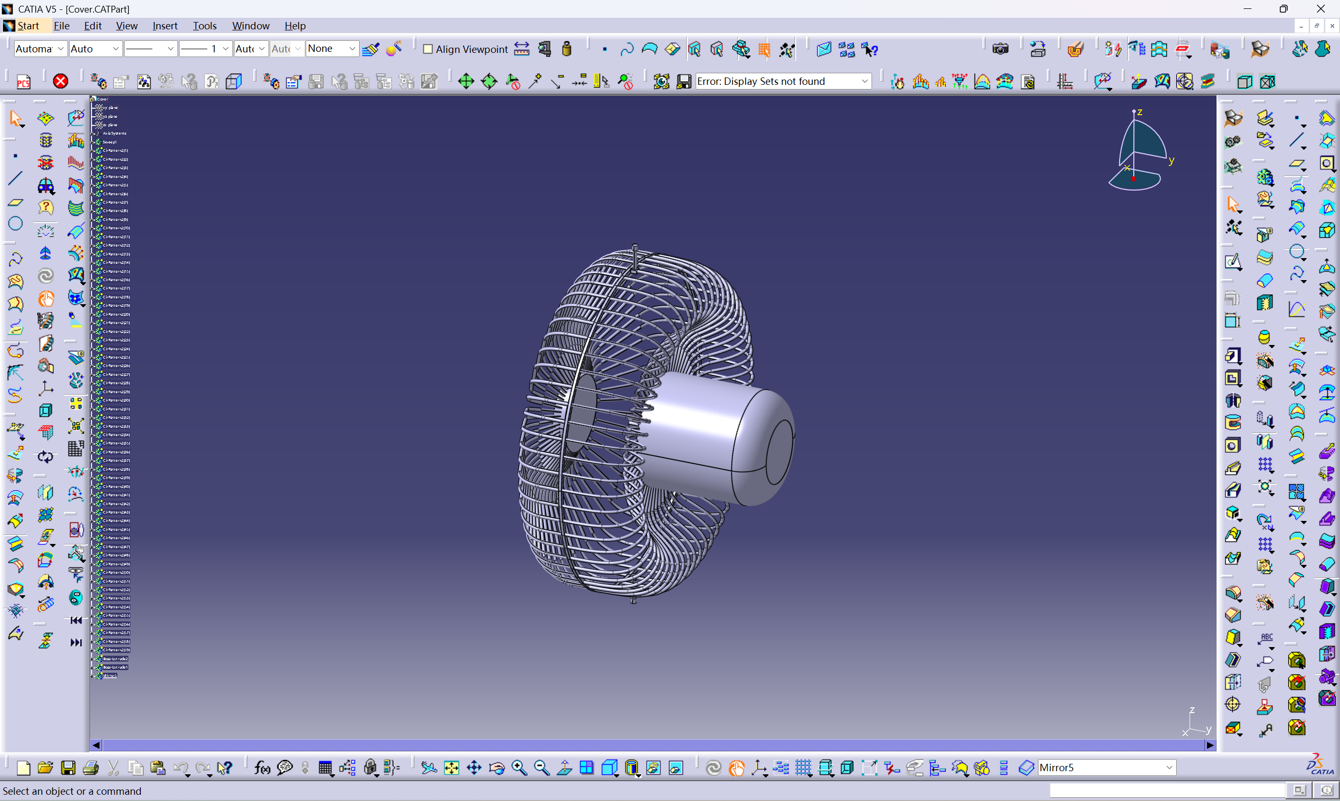Select Mirror5 in the specification tree
Screen dimensions: 1340x801
click(109, 676)
